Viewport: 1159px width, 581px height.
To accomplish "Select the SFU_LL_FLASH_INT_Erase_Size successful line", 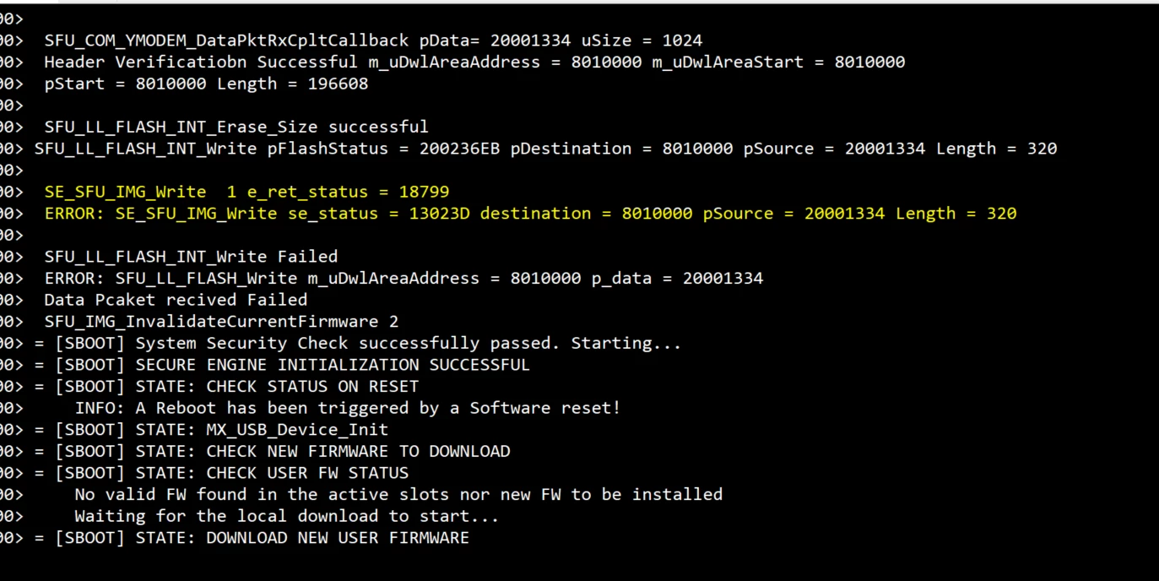I will [x=236, y=127].
